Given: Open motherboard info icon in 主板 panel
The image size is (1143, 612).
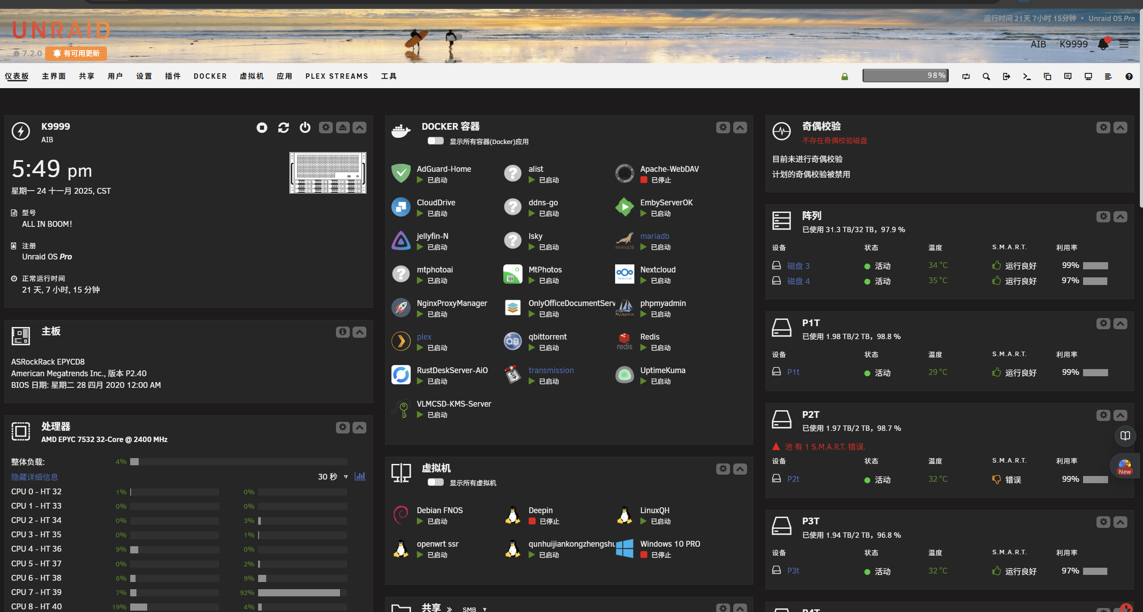Looking at the screenshot, I should (342, 332).
